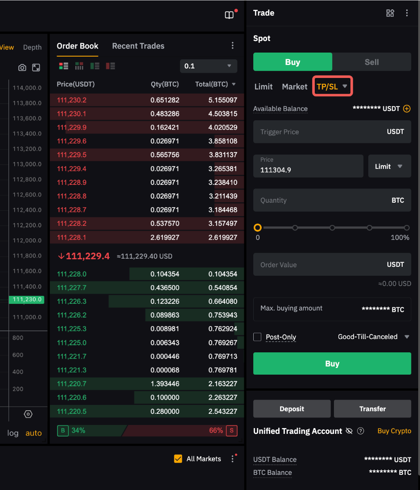This screenshot has height=490, width=420.
Task: Click the chart screenshot camera icon
Action: coord(22,68)
